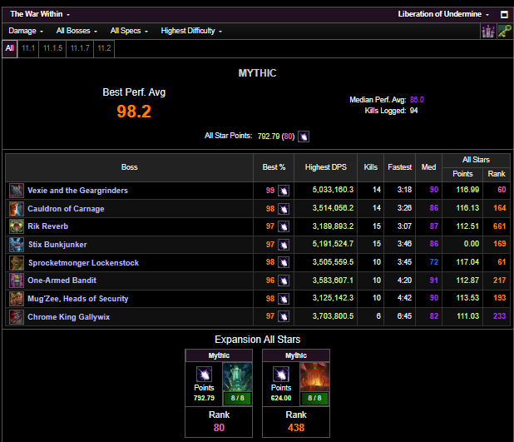Click the Kills column header
The height and width of the screenshot is (442, 514).
(x=371, y=167)
